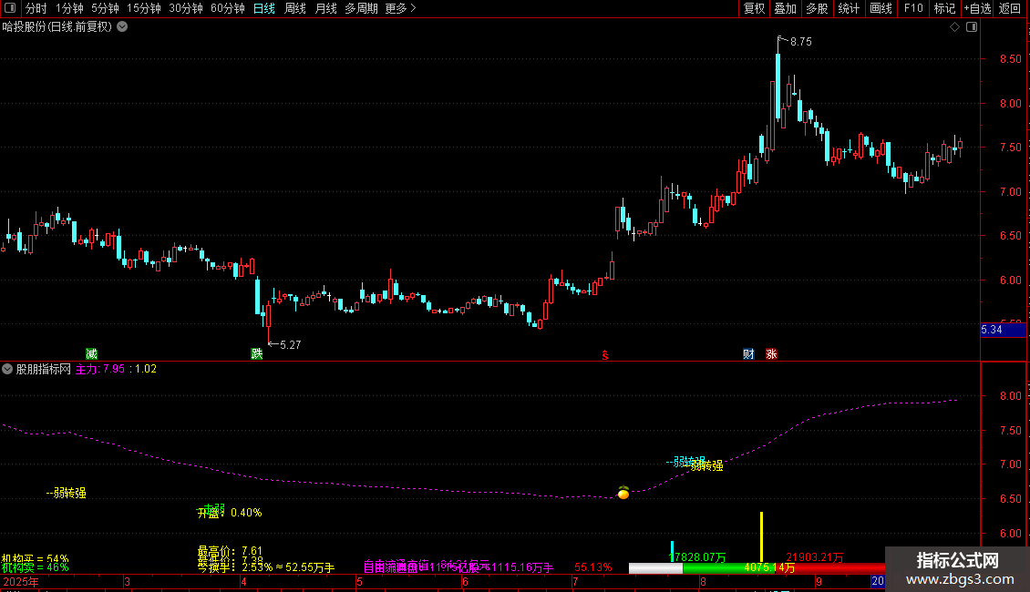Open the 统计 statistics tool
The image size is (1030, 592).
(x=848, y=8)
